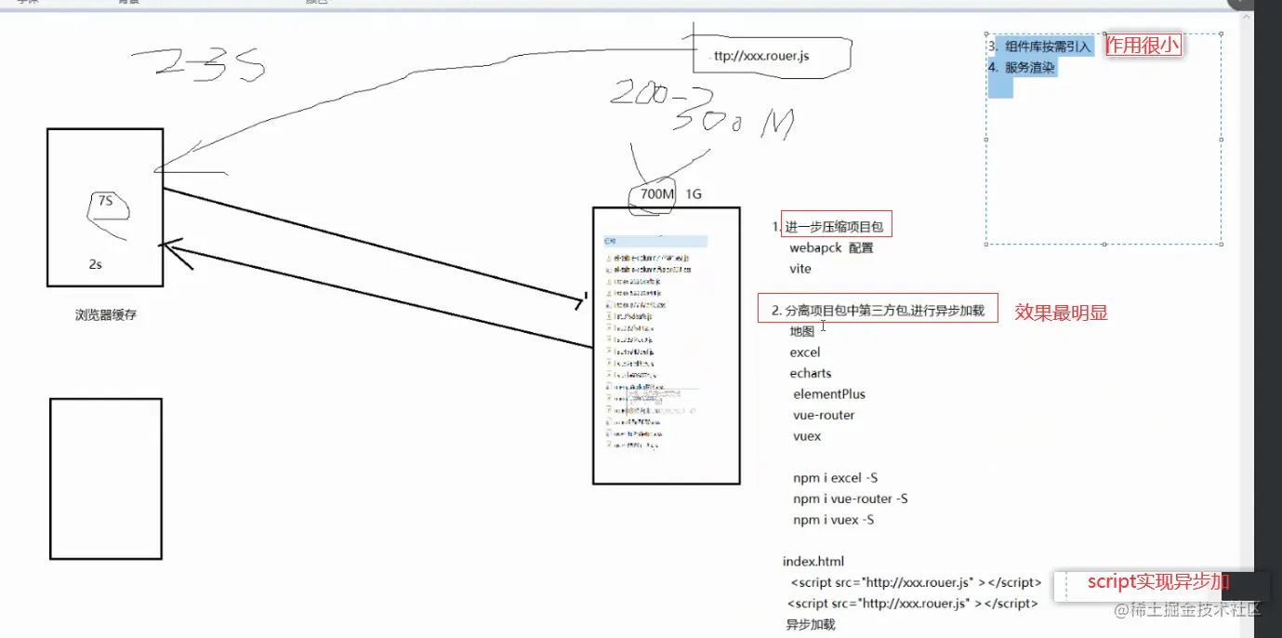
Task: Click the top-left resize handle of the text box
Action: pos(986,33)
